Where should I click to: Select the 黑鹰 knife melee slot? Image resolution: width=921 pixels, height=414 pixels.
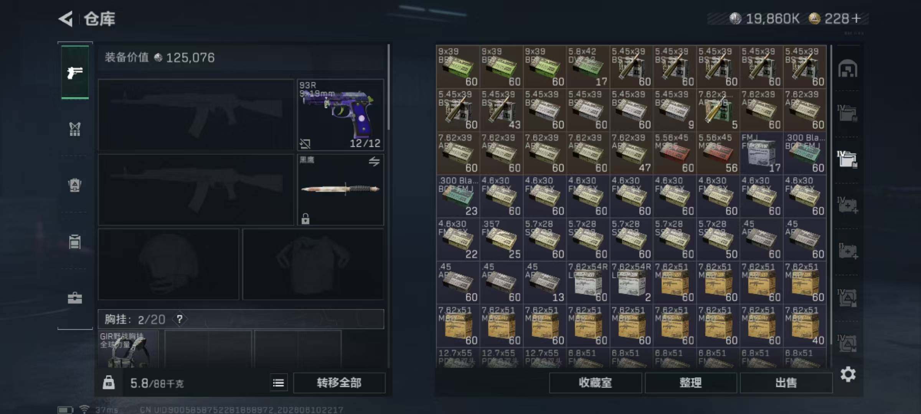tap(340, 190)
